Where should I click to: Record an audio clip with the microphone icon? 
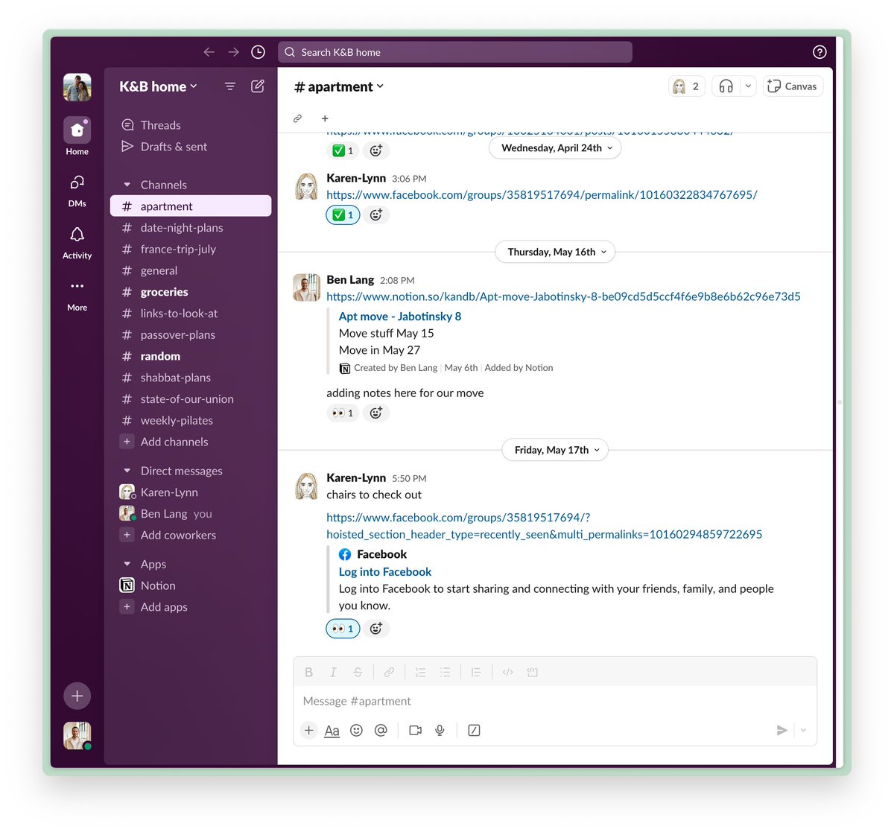tap(440, 731)
